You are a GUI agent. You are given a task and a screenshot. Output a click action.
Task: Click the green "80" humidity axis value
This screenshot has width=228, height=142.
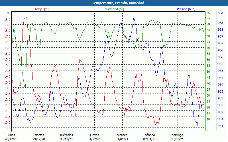(208, 36)
